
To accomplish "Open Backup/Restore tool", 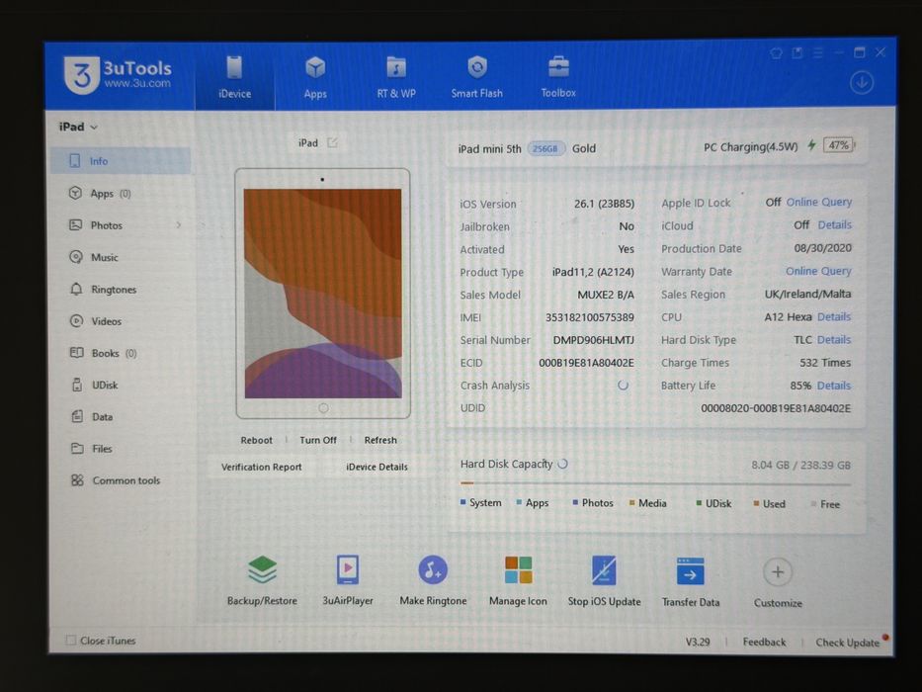I will [262, 579].
